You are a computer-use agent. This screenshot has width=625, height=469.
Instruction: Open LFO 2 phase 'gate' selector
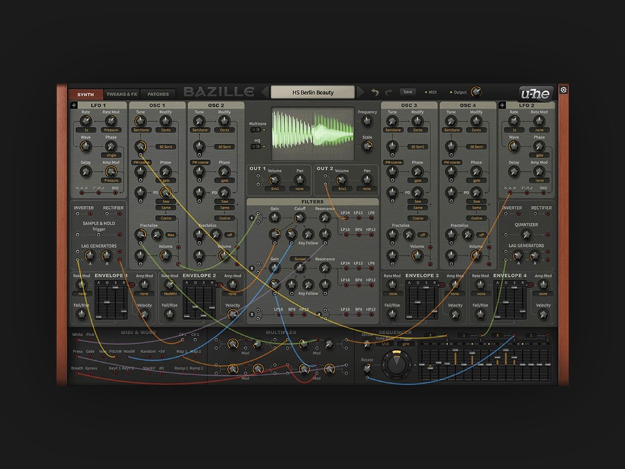539,155
